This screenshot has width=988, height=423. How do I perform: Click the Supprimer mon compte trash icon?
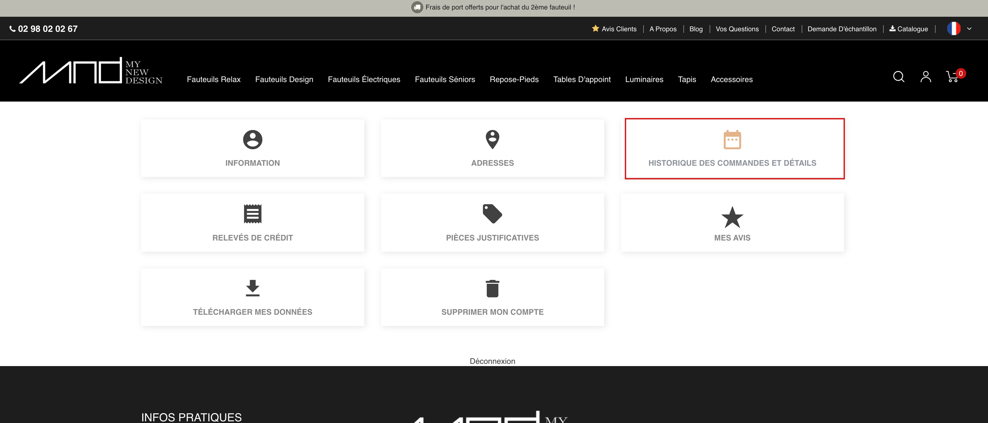[x=492, y=289]
